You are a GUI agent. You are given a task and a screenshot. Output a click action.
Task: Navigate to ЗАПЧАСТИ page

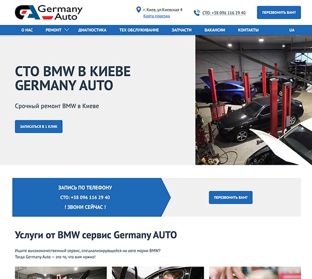click(x=181, y=30)
